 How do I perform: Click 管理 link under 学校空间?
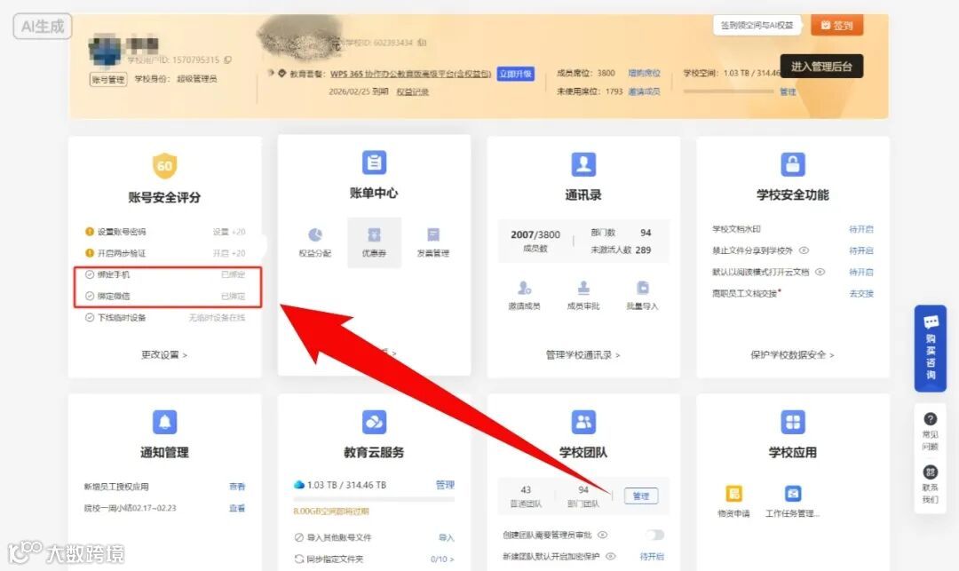(788, 91)
